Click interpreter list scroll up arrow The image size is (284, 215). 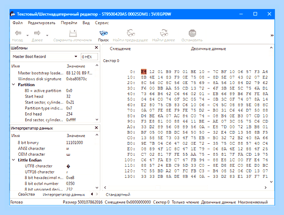(x=97, y=135)
